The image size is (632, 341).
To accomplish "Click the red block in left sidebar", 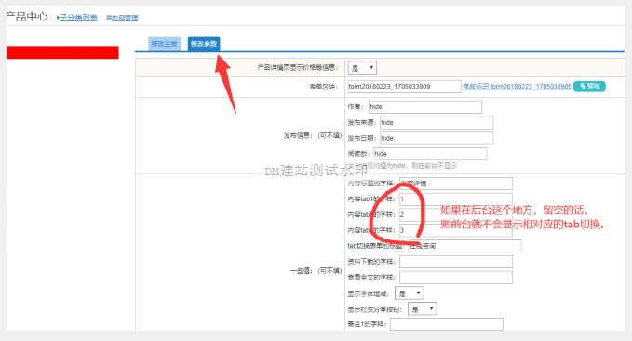I will pyautogui.click(x=62, y=52).
